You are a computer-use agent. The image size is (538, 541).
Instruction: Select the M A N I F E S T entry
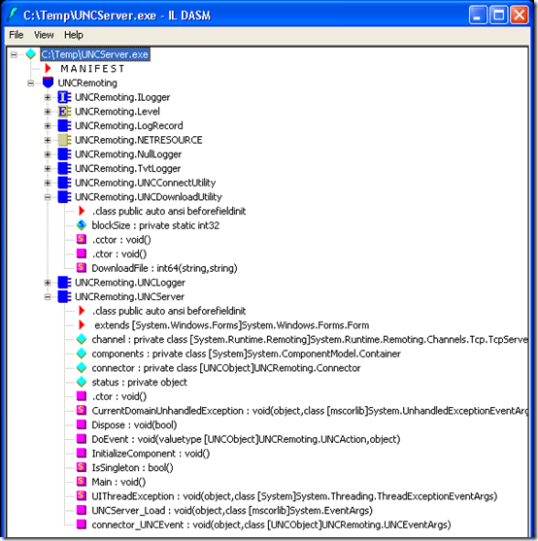[92, 69]
